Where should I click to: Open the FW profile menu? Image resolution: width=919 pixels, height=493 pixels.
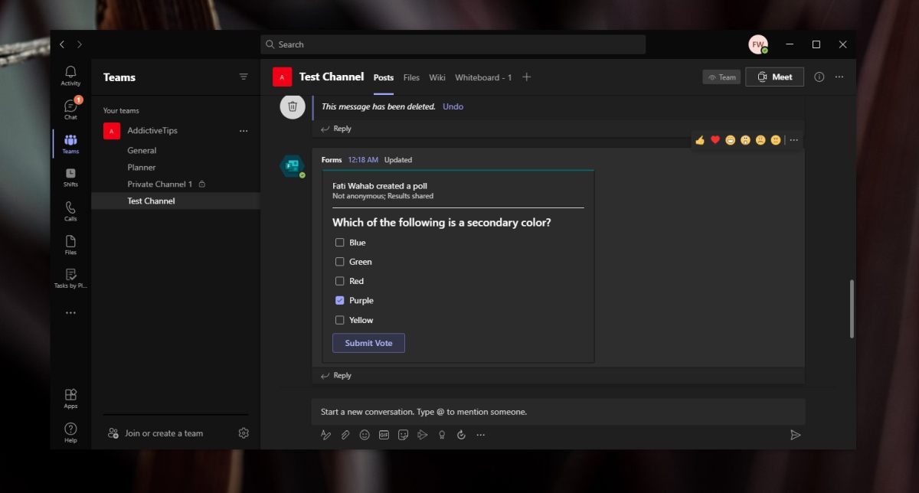tap(758, 44)
